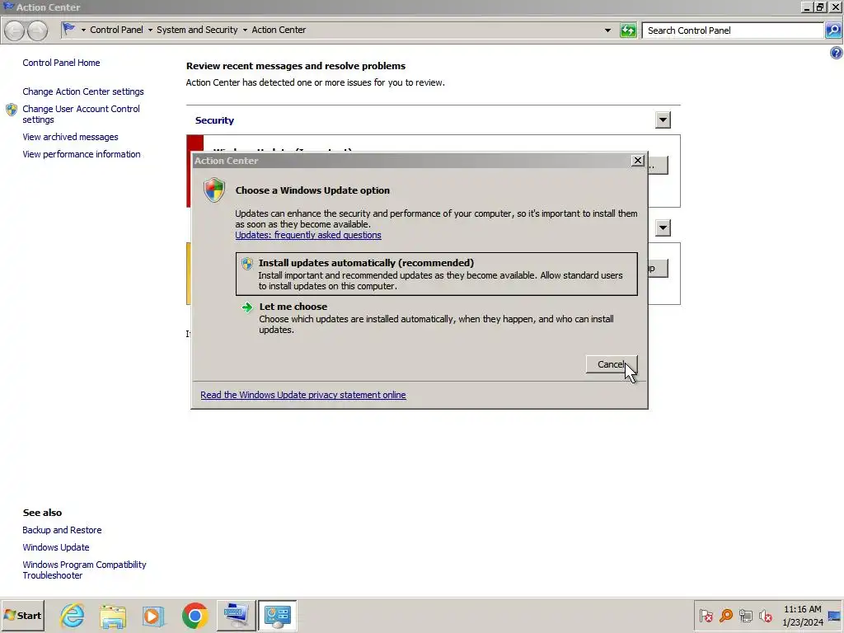
Task: Click the network tray icon
Action: (x=745, y=615)
